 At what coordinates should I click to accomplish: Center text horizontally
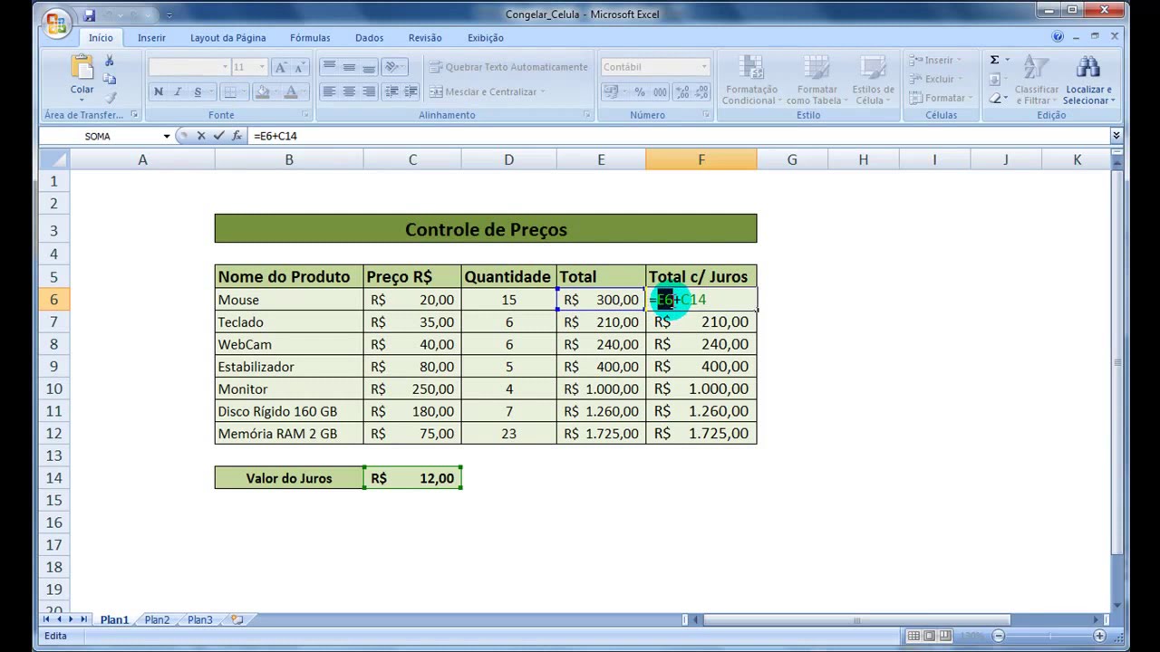click(349, 91)
